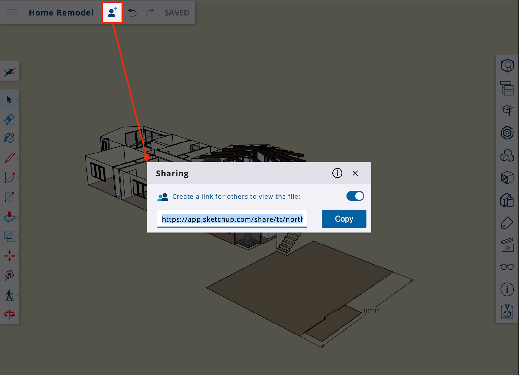Image resolution: width=519 pixels, height=375 pixels.
Task: Click the Sharing dialog title
Action: tap(172, 174)
